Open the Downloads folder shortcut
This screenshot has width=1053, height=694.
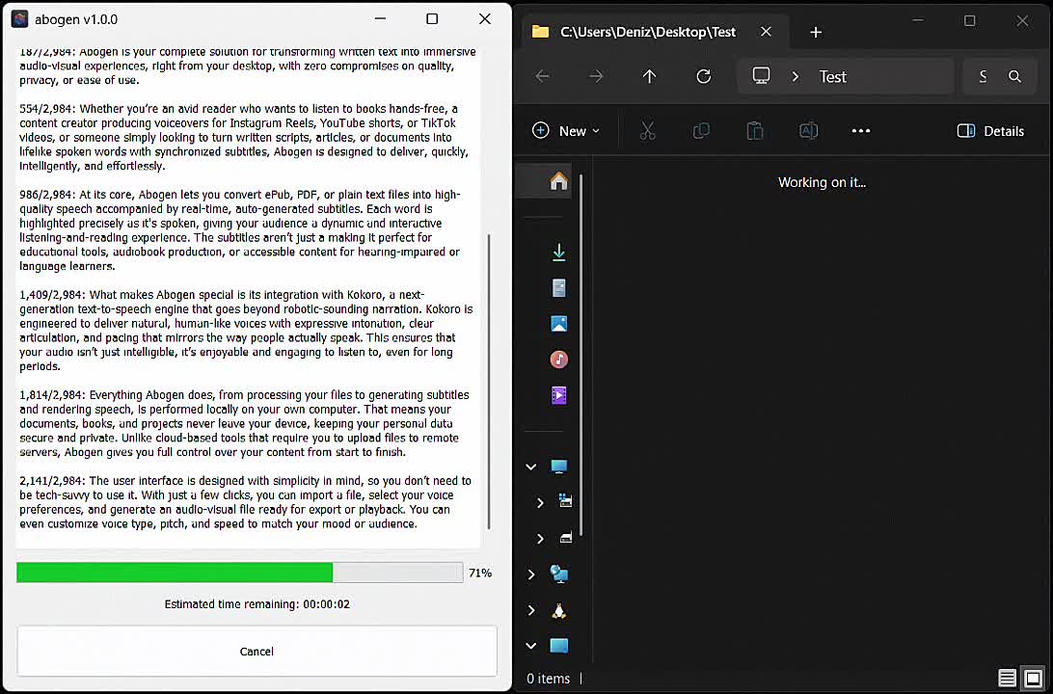[x=558, y=253]
